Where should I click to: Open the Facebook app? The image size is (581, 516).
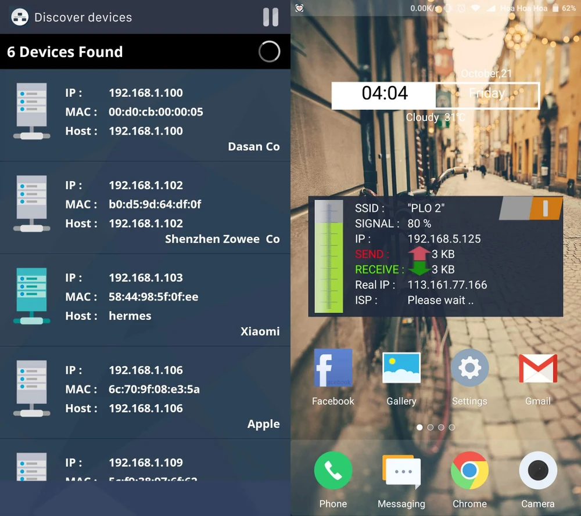click(x=333, y=367)
